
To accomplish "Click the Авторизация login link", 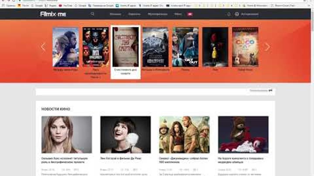I will [x=250, y=14].
